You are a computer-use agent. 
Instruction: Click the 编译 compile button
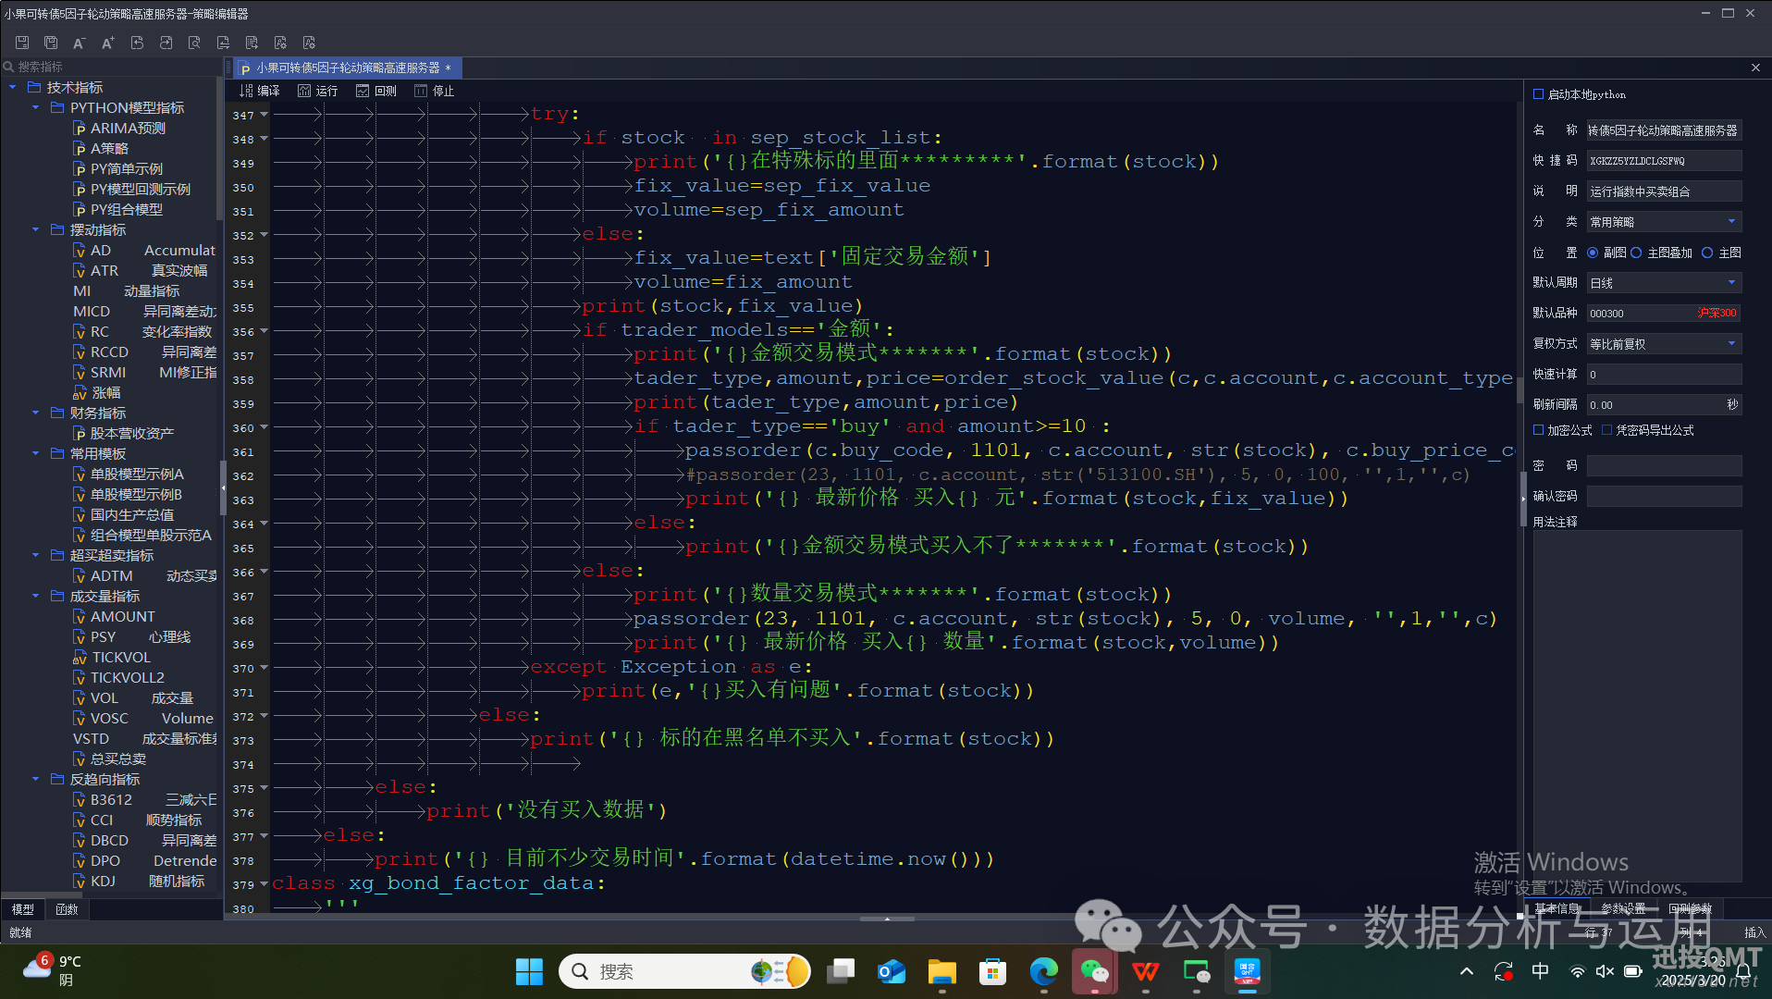[260, 91]
